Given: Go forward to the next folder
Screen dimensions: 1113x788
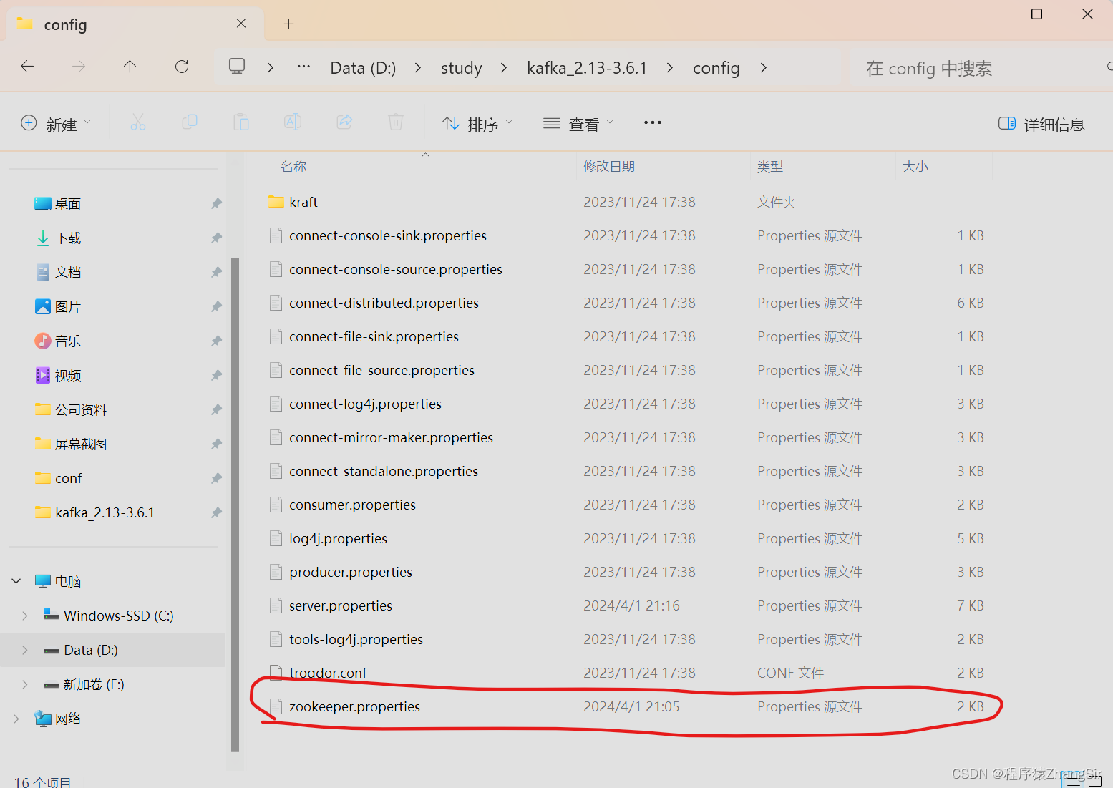Looking at the screenshot, I should [x=79, y=67].
